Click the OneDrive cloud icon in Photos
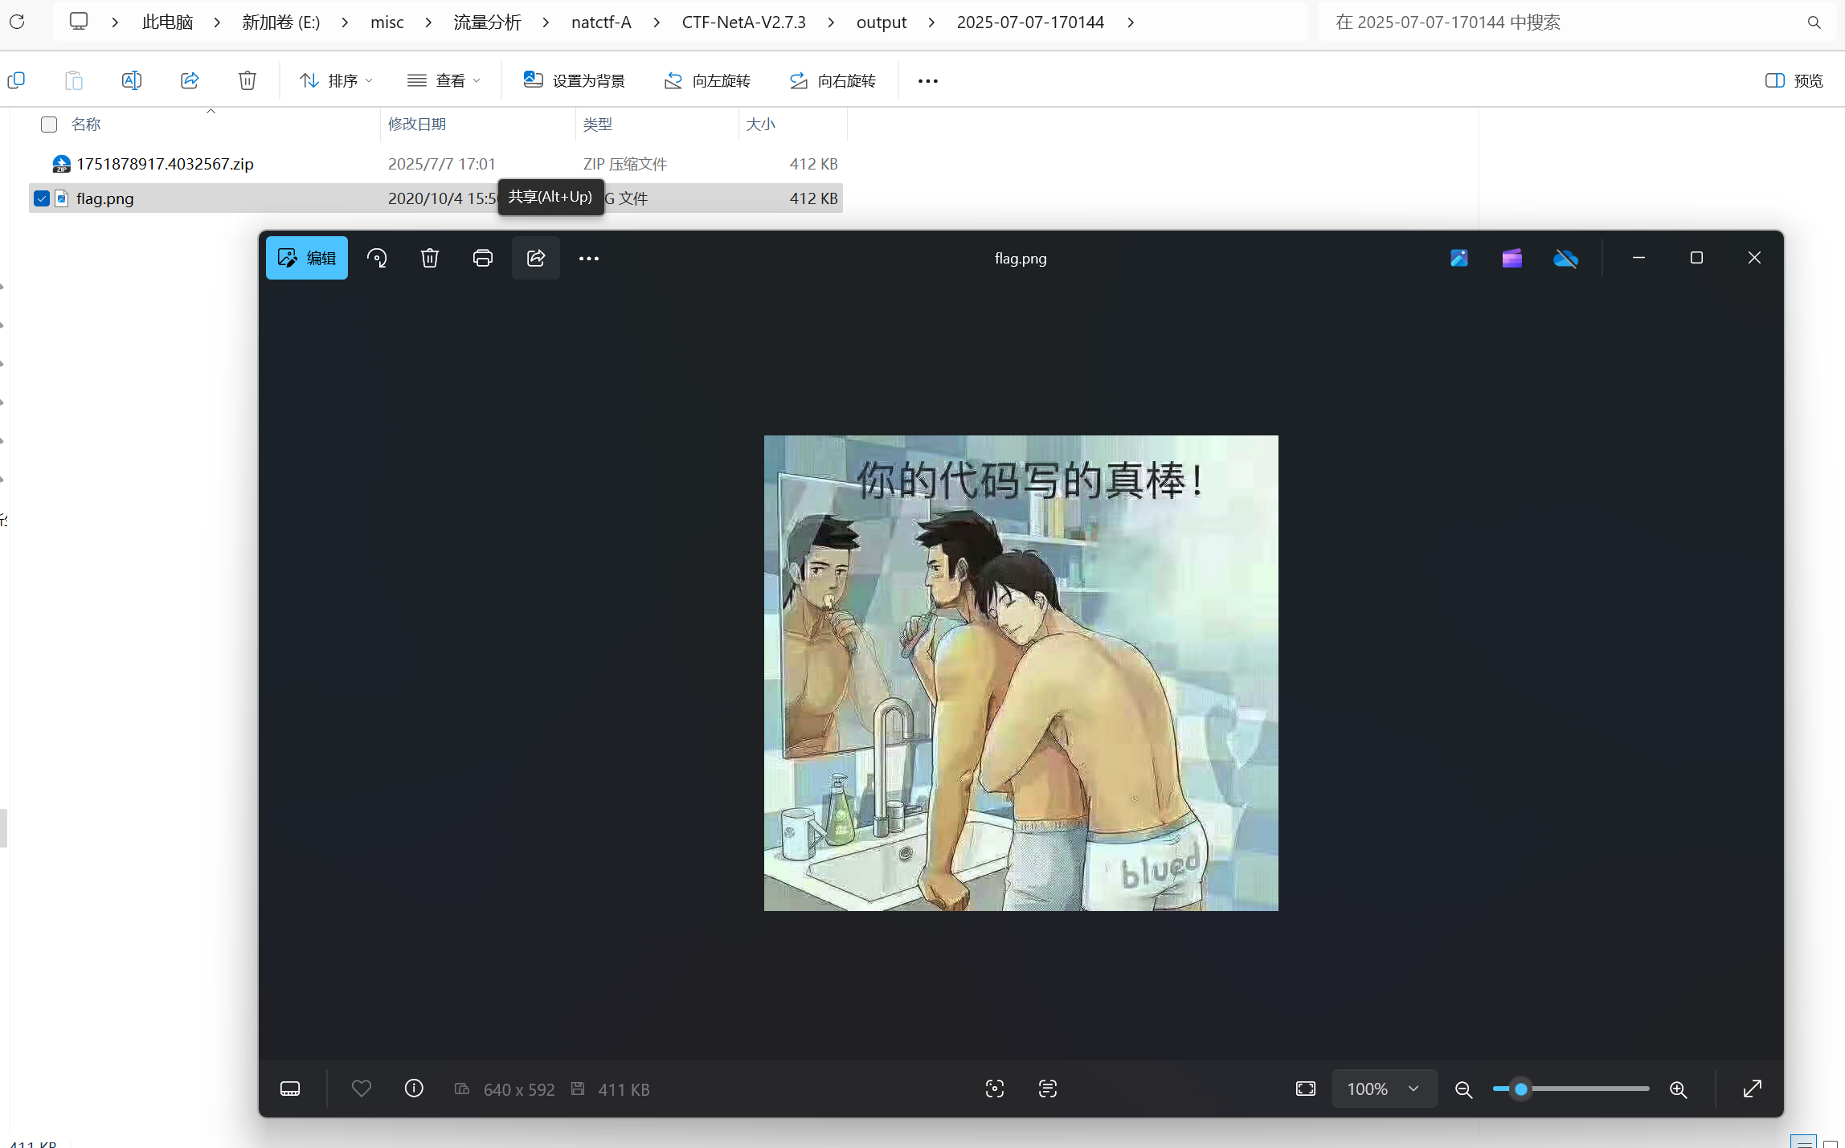The width and height of the screenshot is (1845, 1148). (x=1565, y=258)
